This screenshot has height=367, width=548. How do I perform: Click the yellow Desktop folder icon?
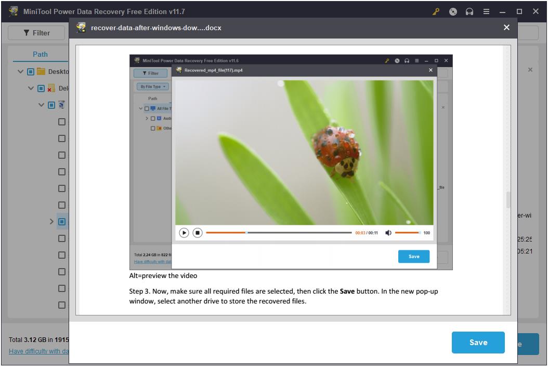click(x=41, y=71)
